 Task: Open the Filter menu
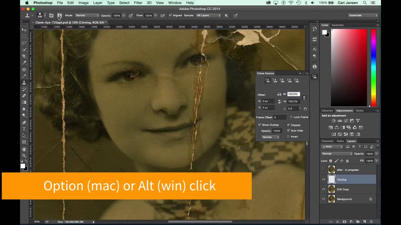[138, 3]
